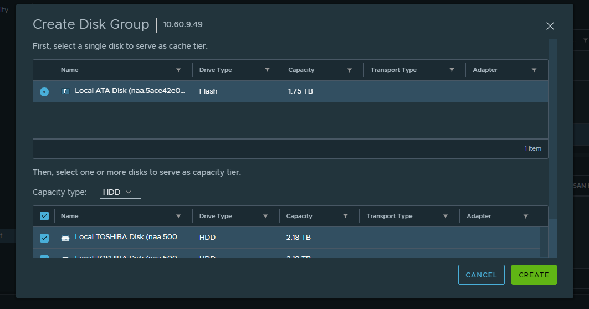Toggle select-all capacity disks checkbox
This screenshot has height=309, width=589.
tap(44, 217)
